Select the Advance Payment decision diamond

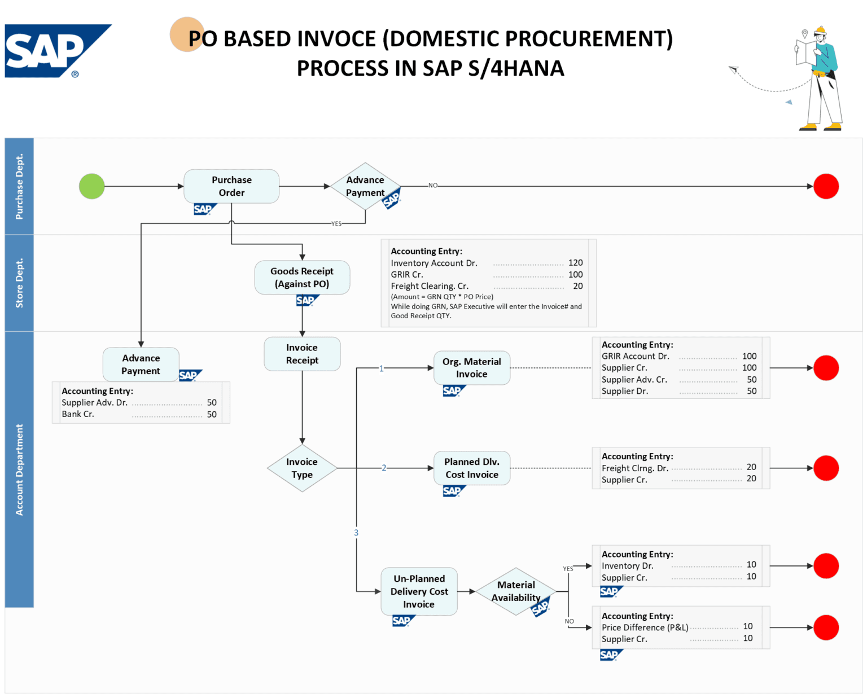(365, 186)
